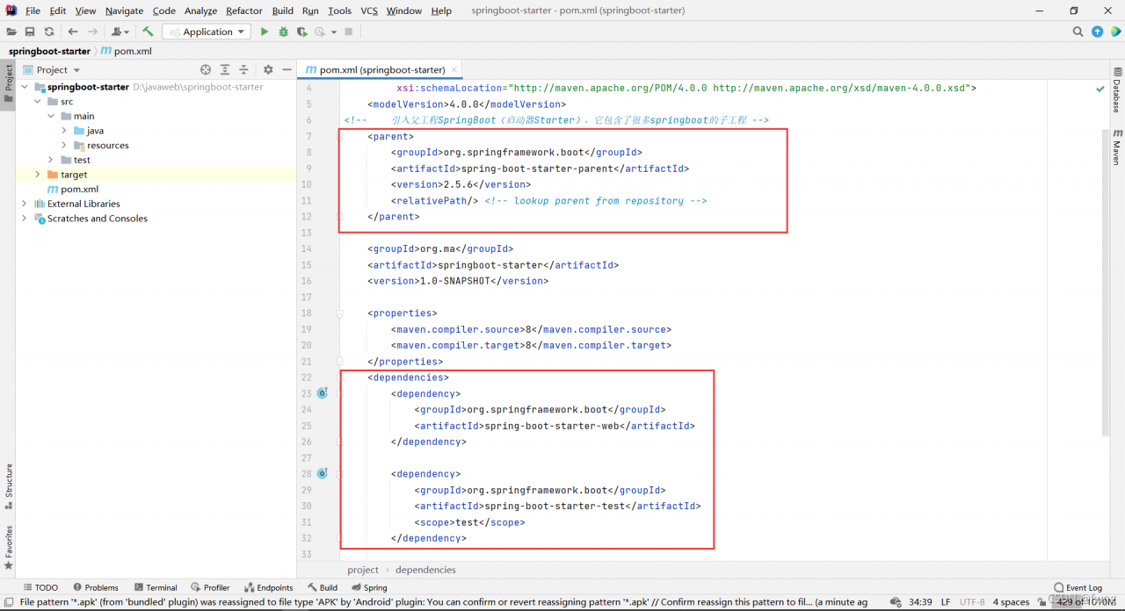The image size is (1125, 611).
Task: Expand External Libraries node
Action: 25,204
